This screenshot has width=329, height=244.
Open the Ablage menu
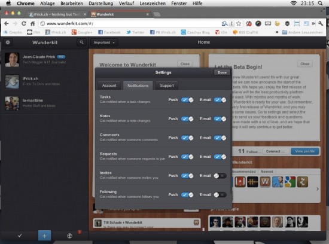pos(47,4)
